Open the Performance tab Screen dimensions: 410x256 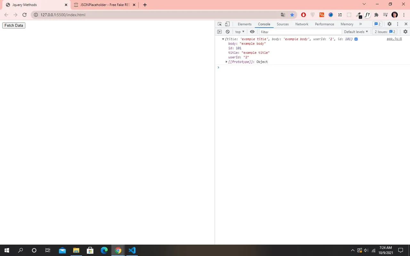(x=324, y=24)
